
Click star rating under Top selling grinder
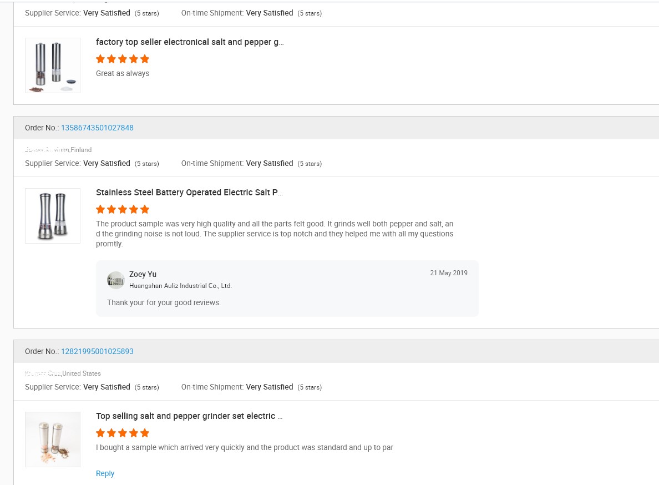pyautogui.click(x=122, y=433)
